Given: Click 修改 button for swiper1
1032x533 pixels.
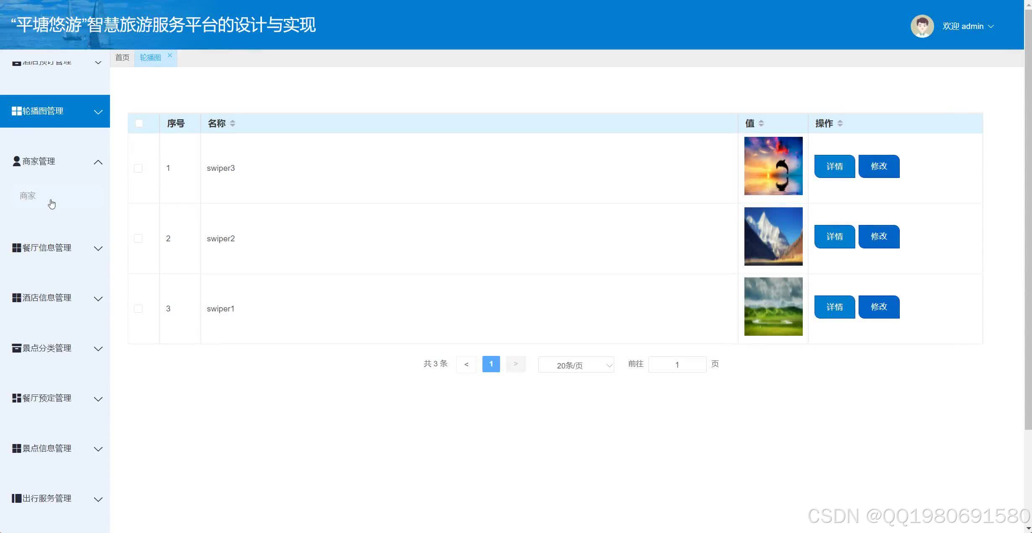Looking at the screenshot, I should pyautogui.click(x=878, y=307).
